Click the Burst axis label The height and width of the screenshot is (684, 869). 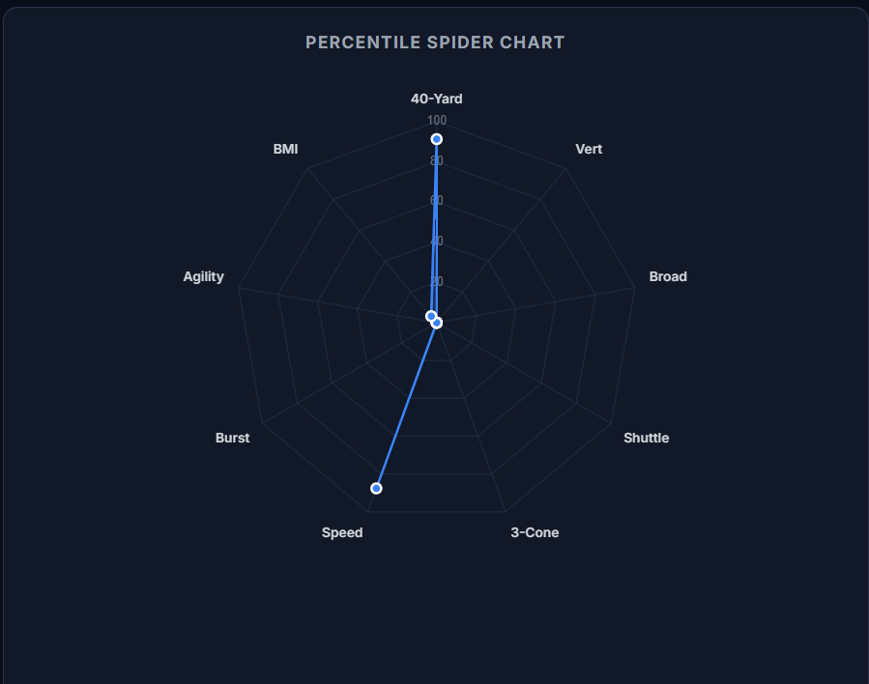pyautogui.click(x=232, y=438)
